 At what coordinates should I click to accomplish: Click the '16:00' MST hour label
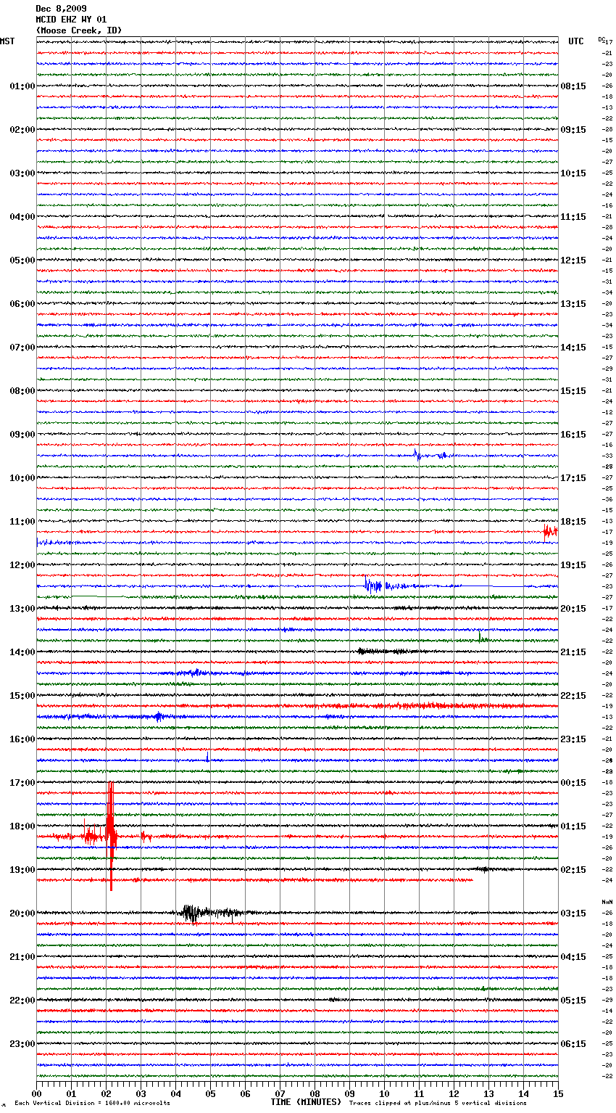pyautogui.click(x=22, y=739)
